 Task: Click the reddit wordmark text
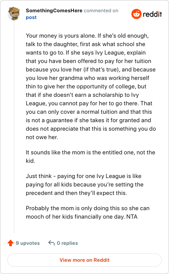pyautogui.click(x=152, y=14)
